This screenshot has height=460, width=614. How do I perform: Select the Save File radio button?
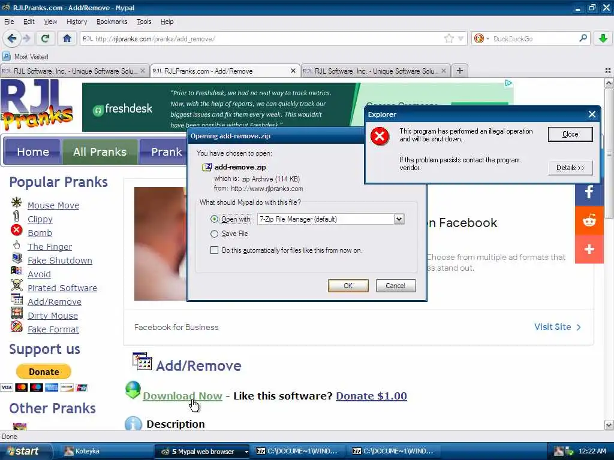pos(214,234)
